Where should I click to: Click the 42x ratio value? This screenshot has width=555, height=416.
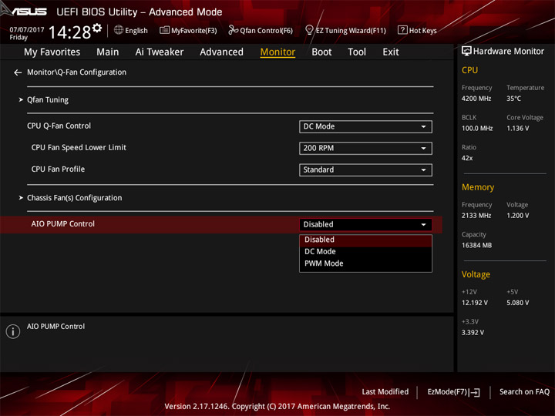coord(467,158)
